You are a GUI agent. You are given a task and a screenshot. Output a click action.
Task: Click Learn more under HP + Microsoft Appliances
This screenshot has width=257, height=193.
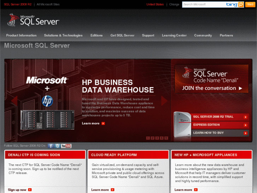(183, 190)
